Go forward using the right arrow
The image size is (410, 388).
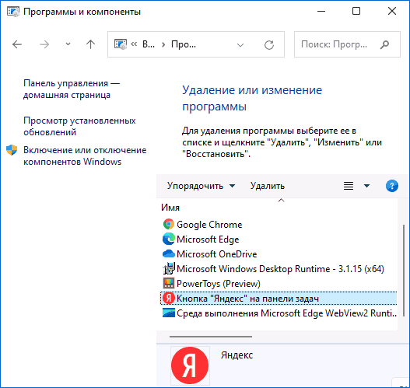point(44,44)
